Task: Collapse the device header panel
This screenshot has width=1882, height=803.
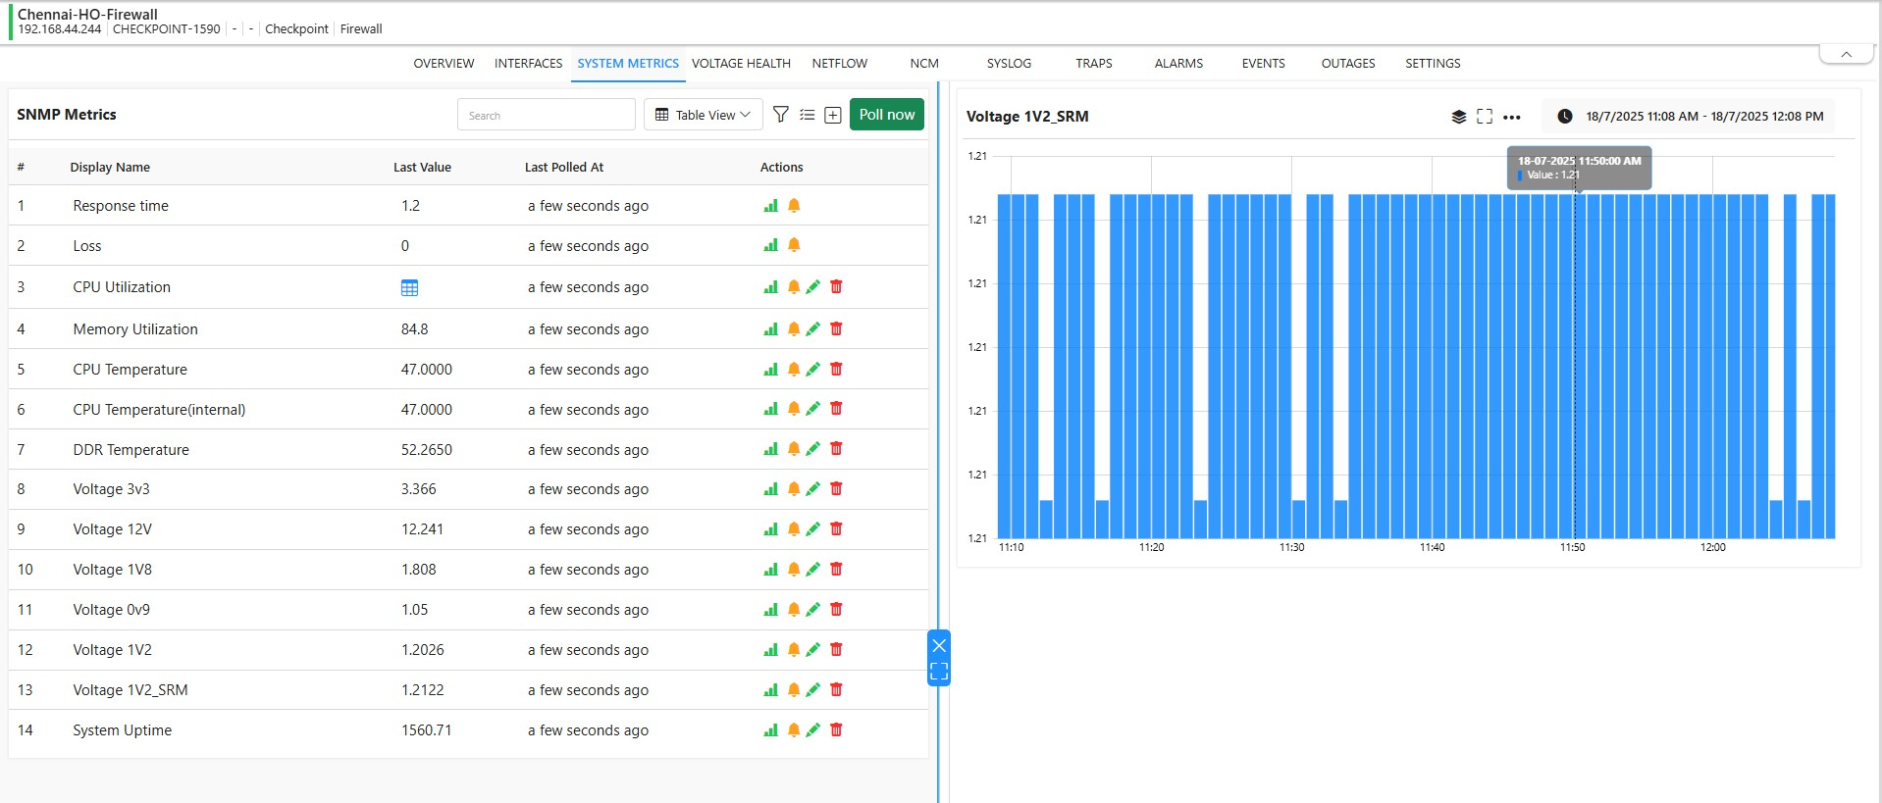Action: [x=1846, y=55]
